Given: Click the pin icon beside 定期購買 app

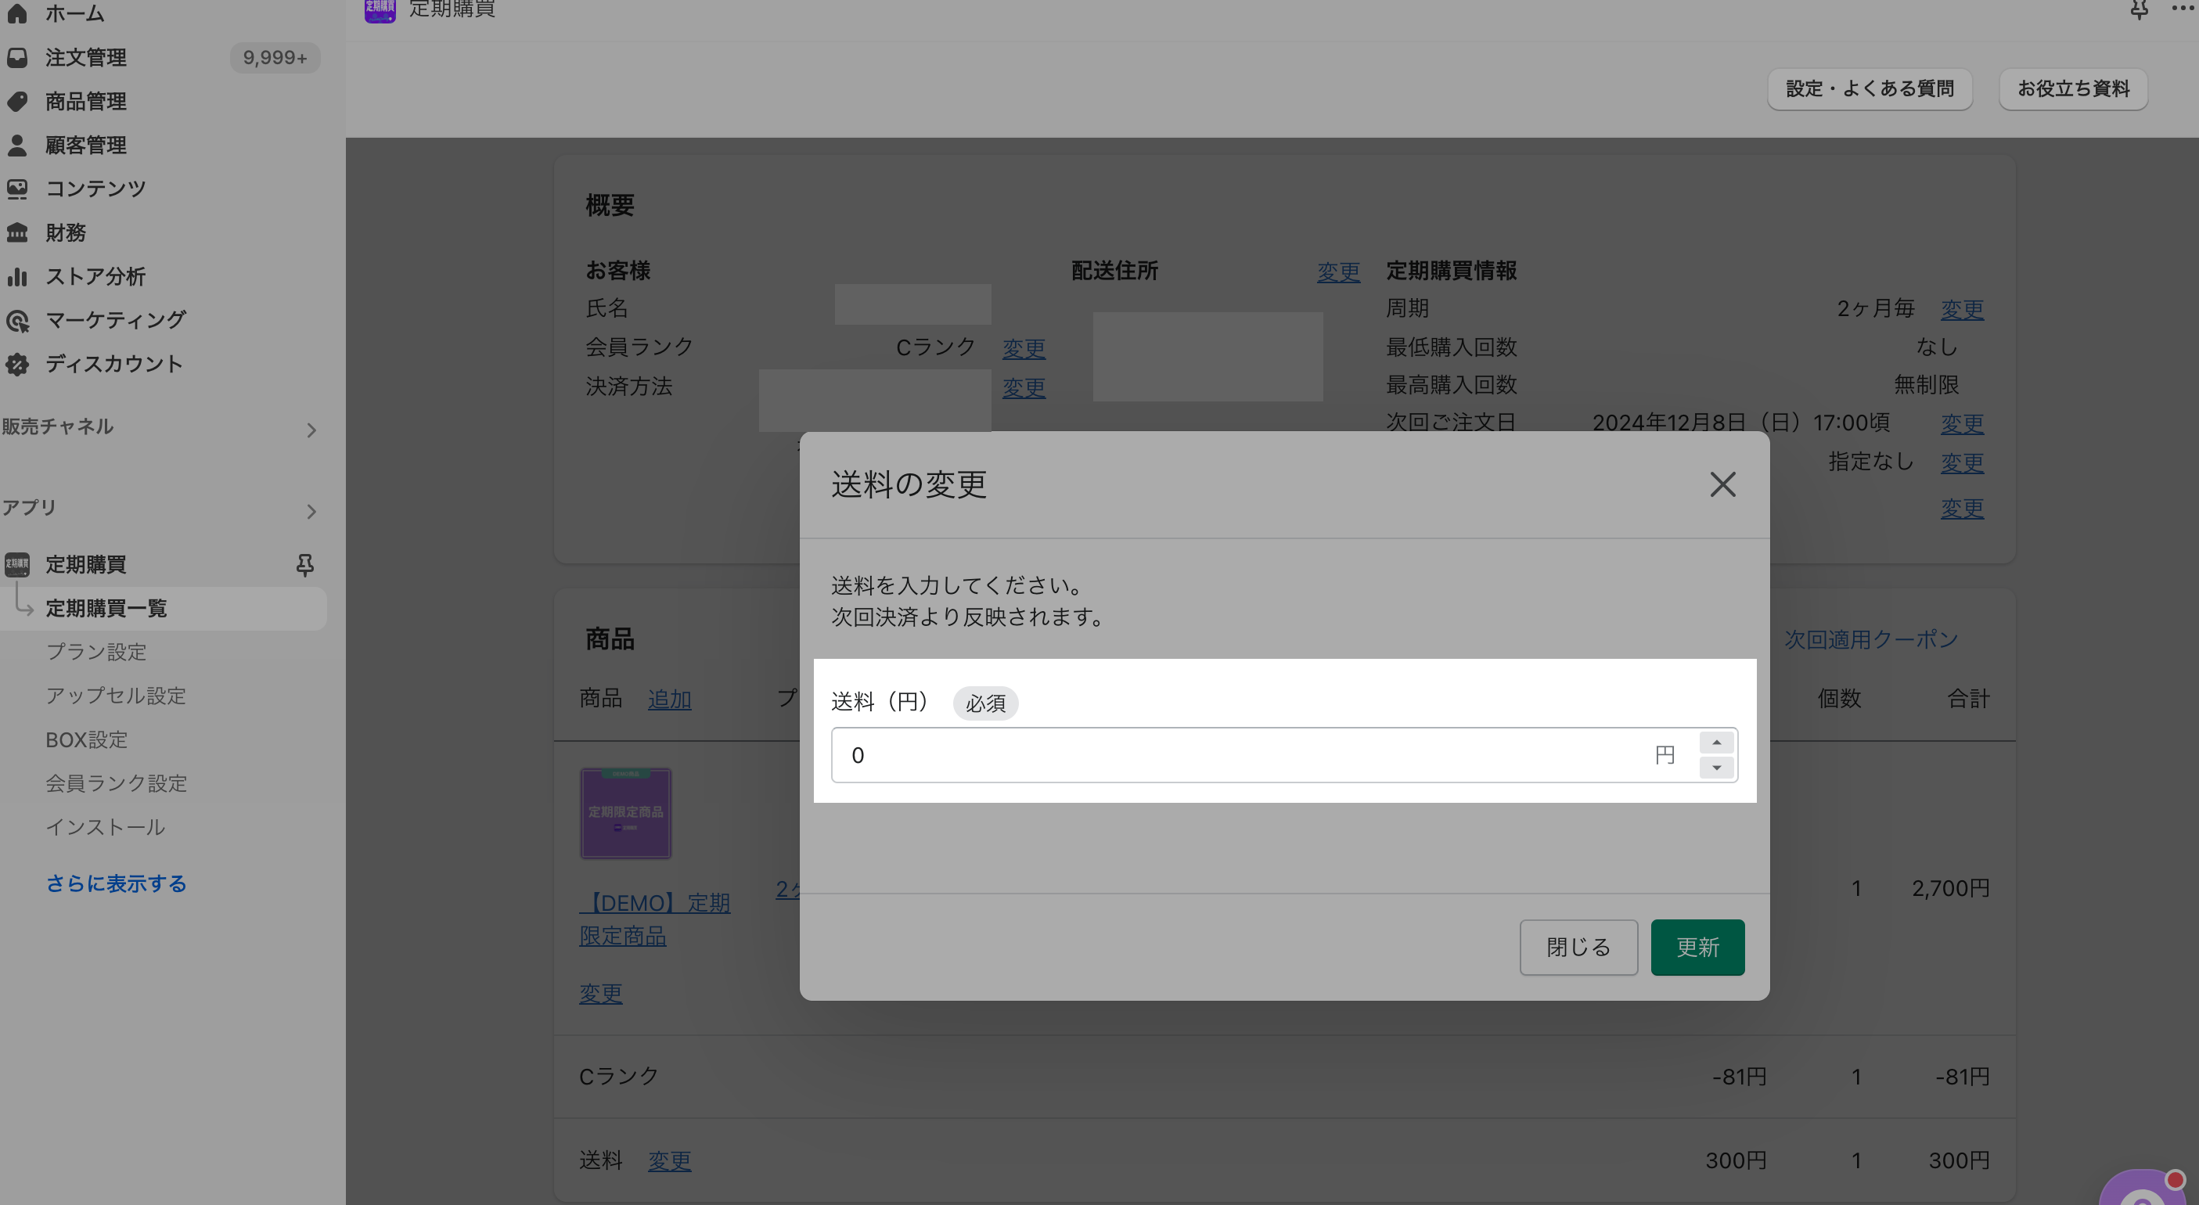Looking at the screenshot, I should [304, 565].
